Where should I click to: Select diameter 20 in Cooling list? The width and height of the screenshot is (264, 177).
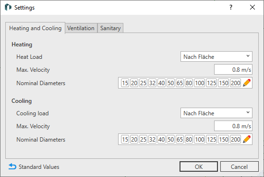click(134, 139)
